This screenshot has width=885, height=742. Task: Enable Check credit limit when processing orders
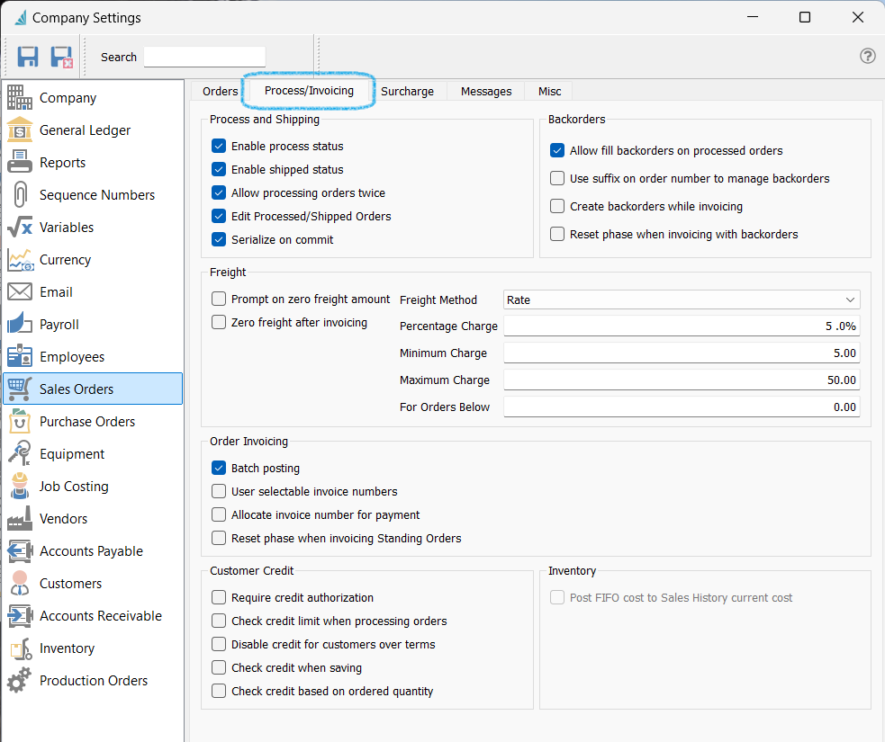coord(219,621)
